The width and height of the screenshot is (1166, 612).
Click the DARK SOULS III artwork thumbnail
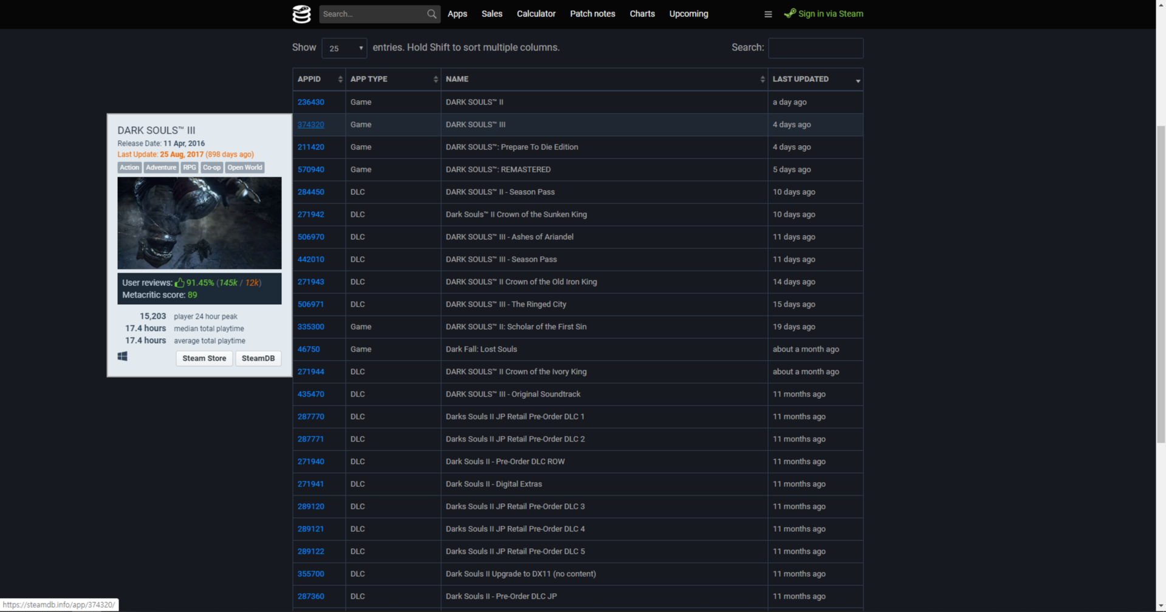coord(199,223)
